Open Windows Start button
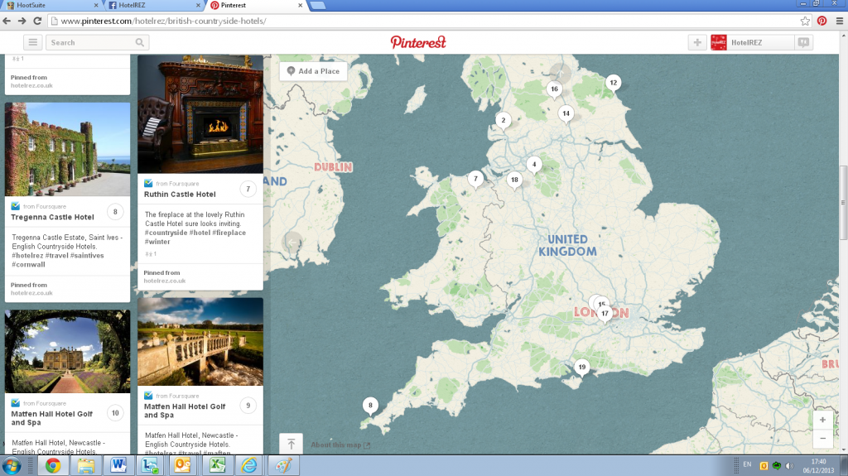Viewport: 848px width, 476px height. point(12,466)
